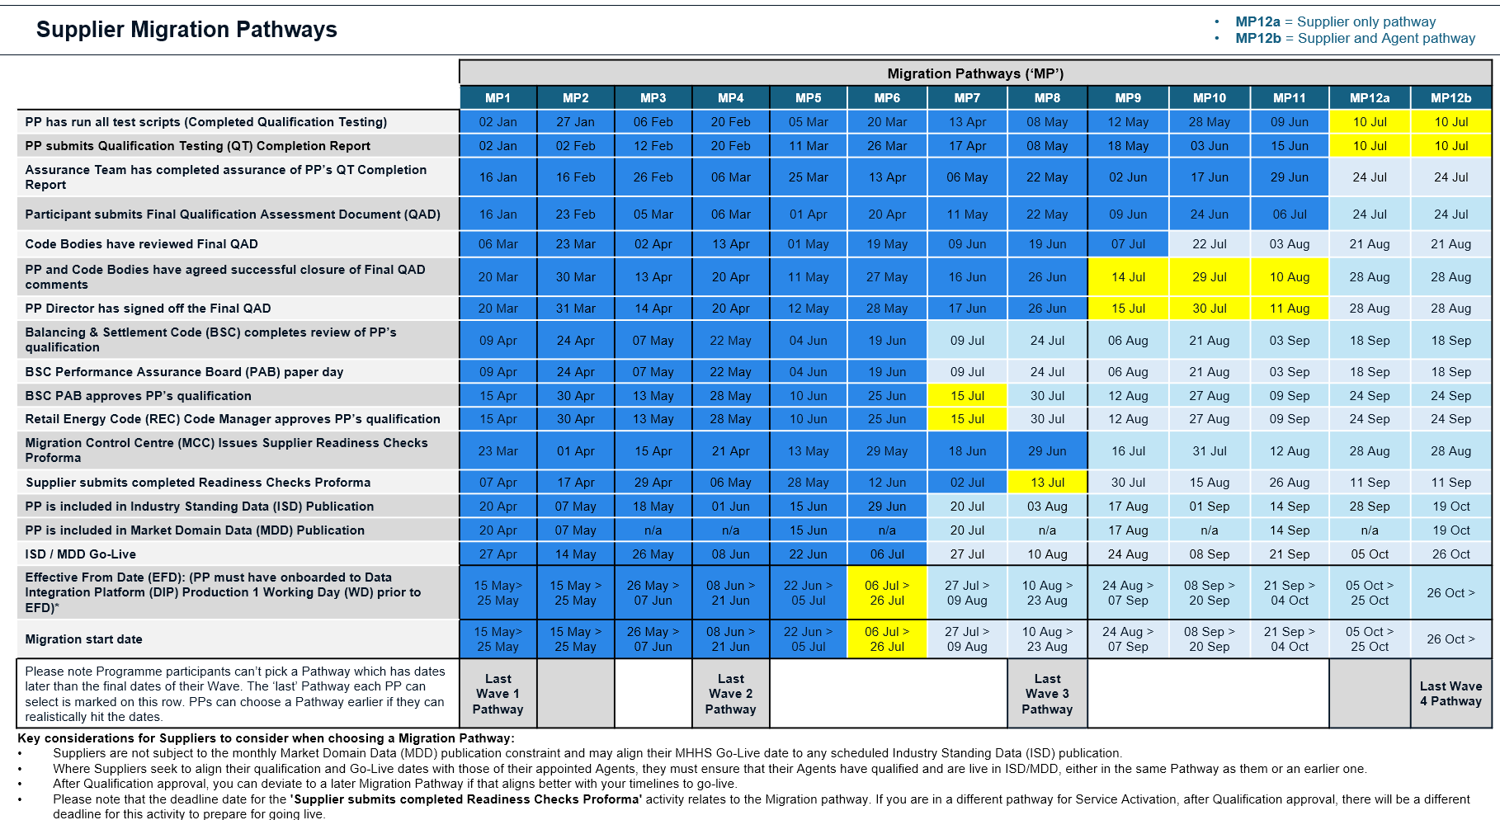
Task: Select the MP2 column header
Action: [576, 98]
